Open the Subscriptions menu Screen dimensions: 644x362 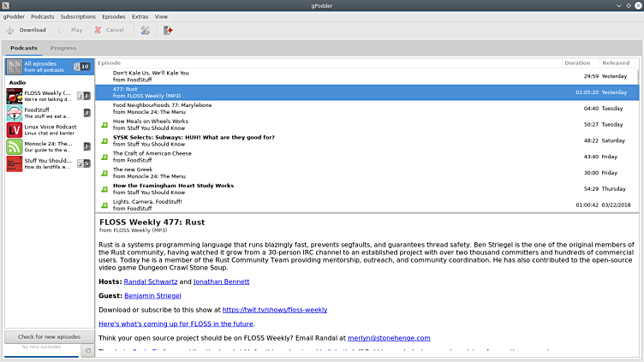pyautogui.click(x=78, y=16)
